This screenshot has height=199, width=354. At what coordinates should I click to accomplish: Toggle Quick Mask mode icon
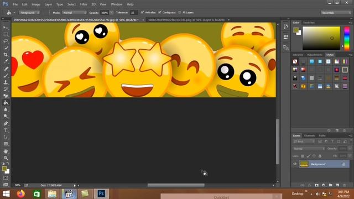pyautogui.click(x=6, y=178)
